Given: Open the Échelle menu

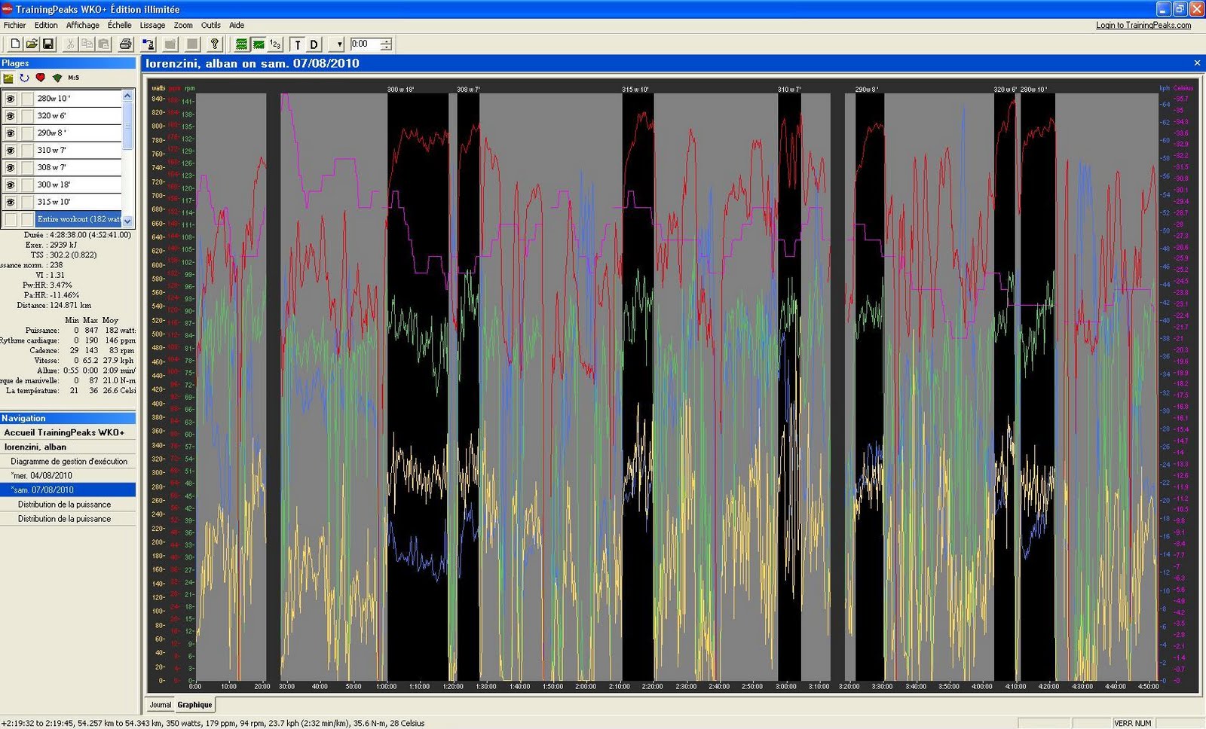Looking at the screenshot, I should pos(120,25).
